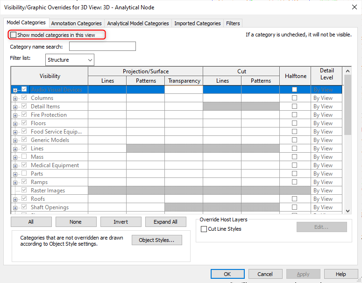Enable Show model categories in this view

click(x=14, y=35)
